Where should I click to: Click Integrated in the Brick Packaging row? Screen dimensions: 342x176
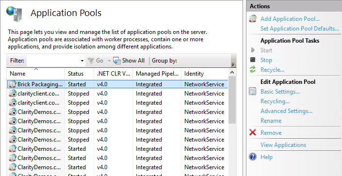148,84
